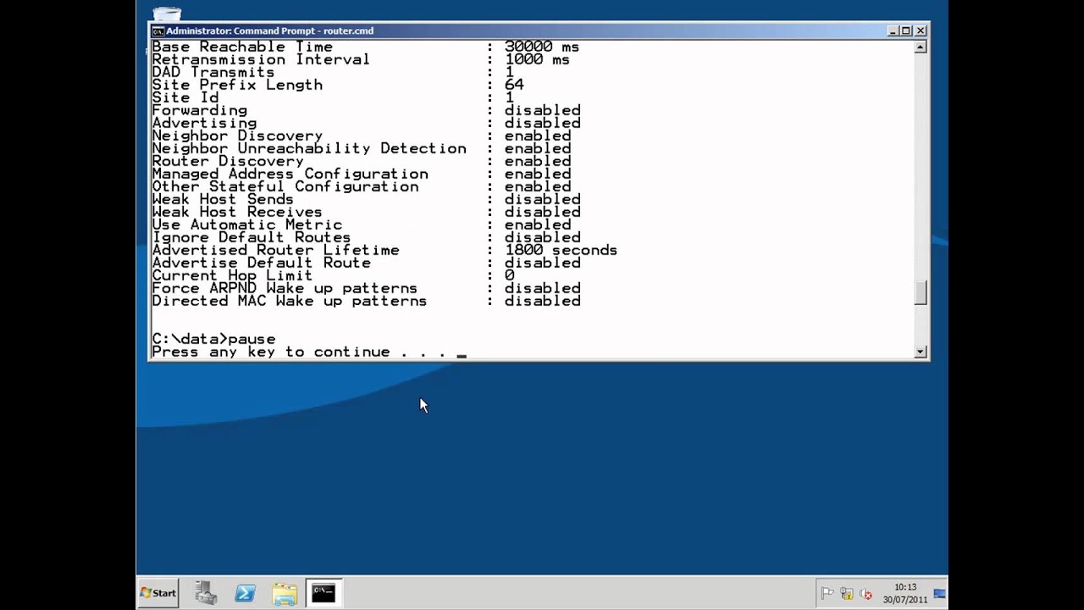Click the 'Advertise Default Route' label

coord(261,263)
